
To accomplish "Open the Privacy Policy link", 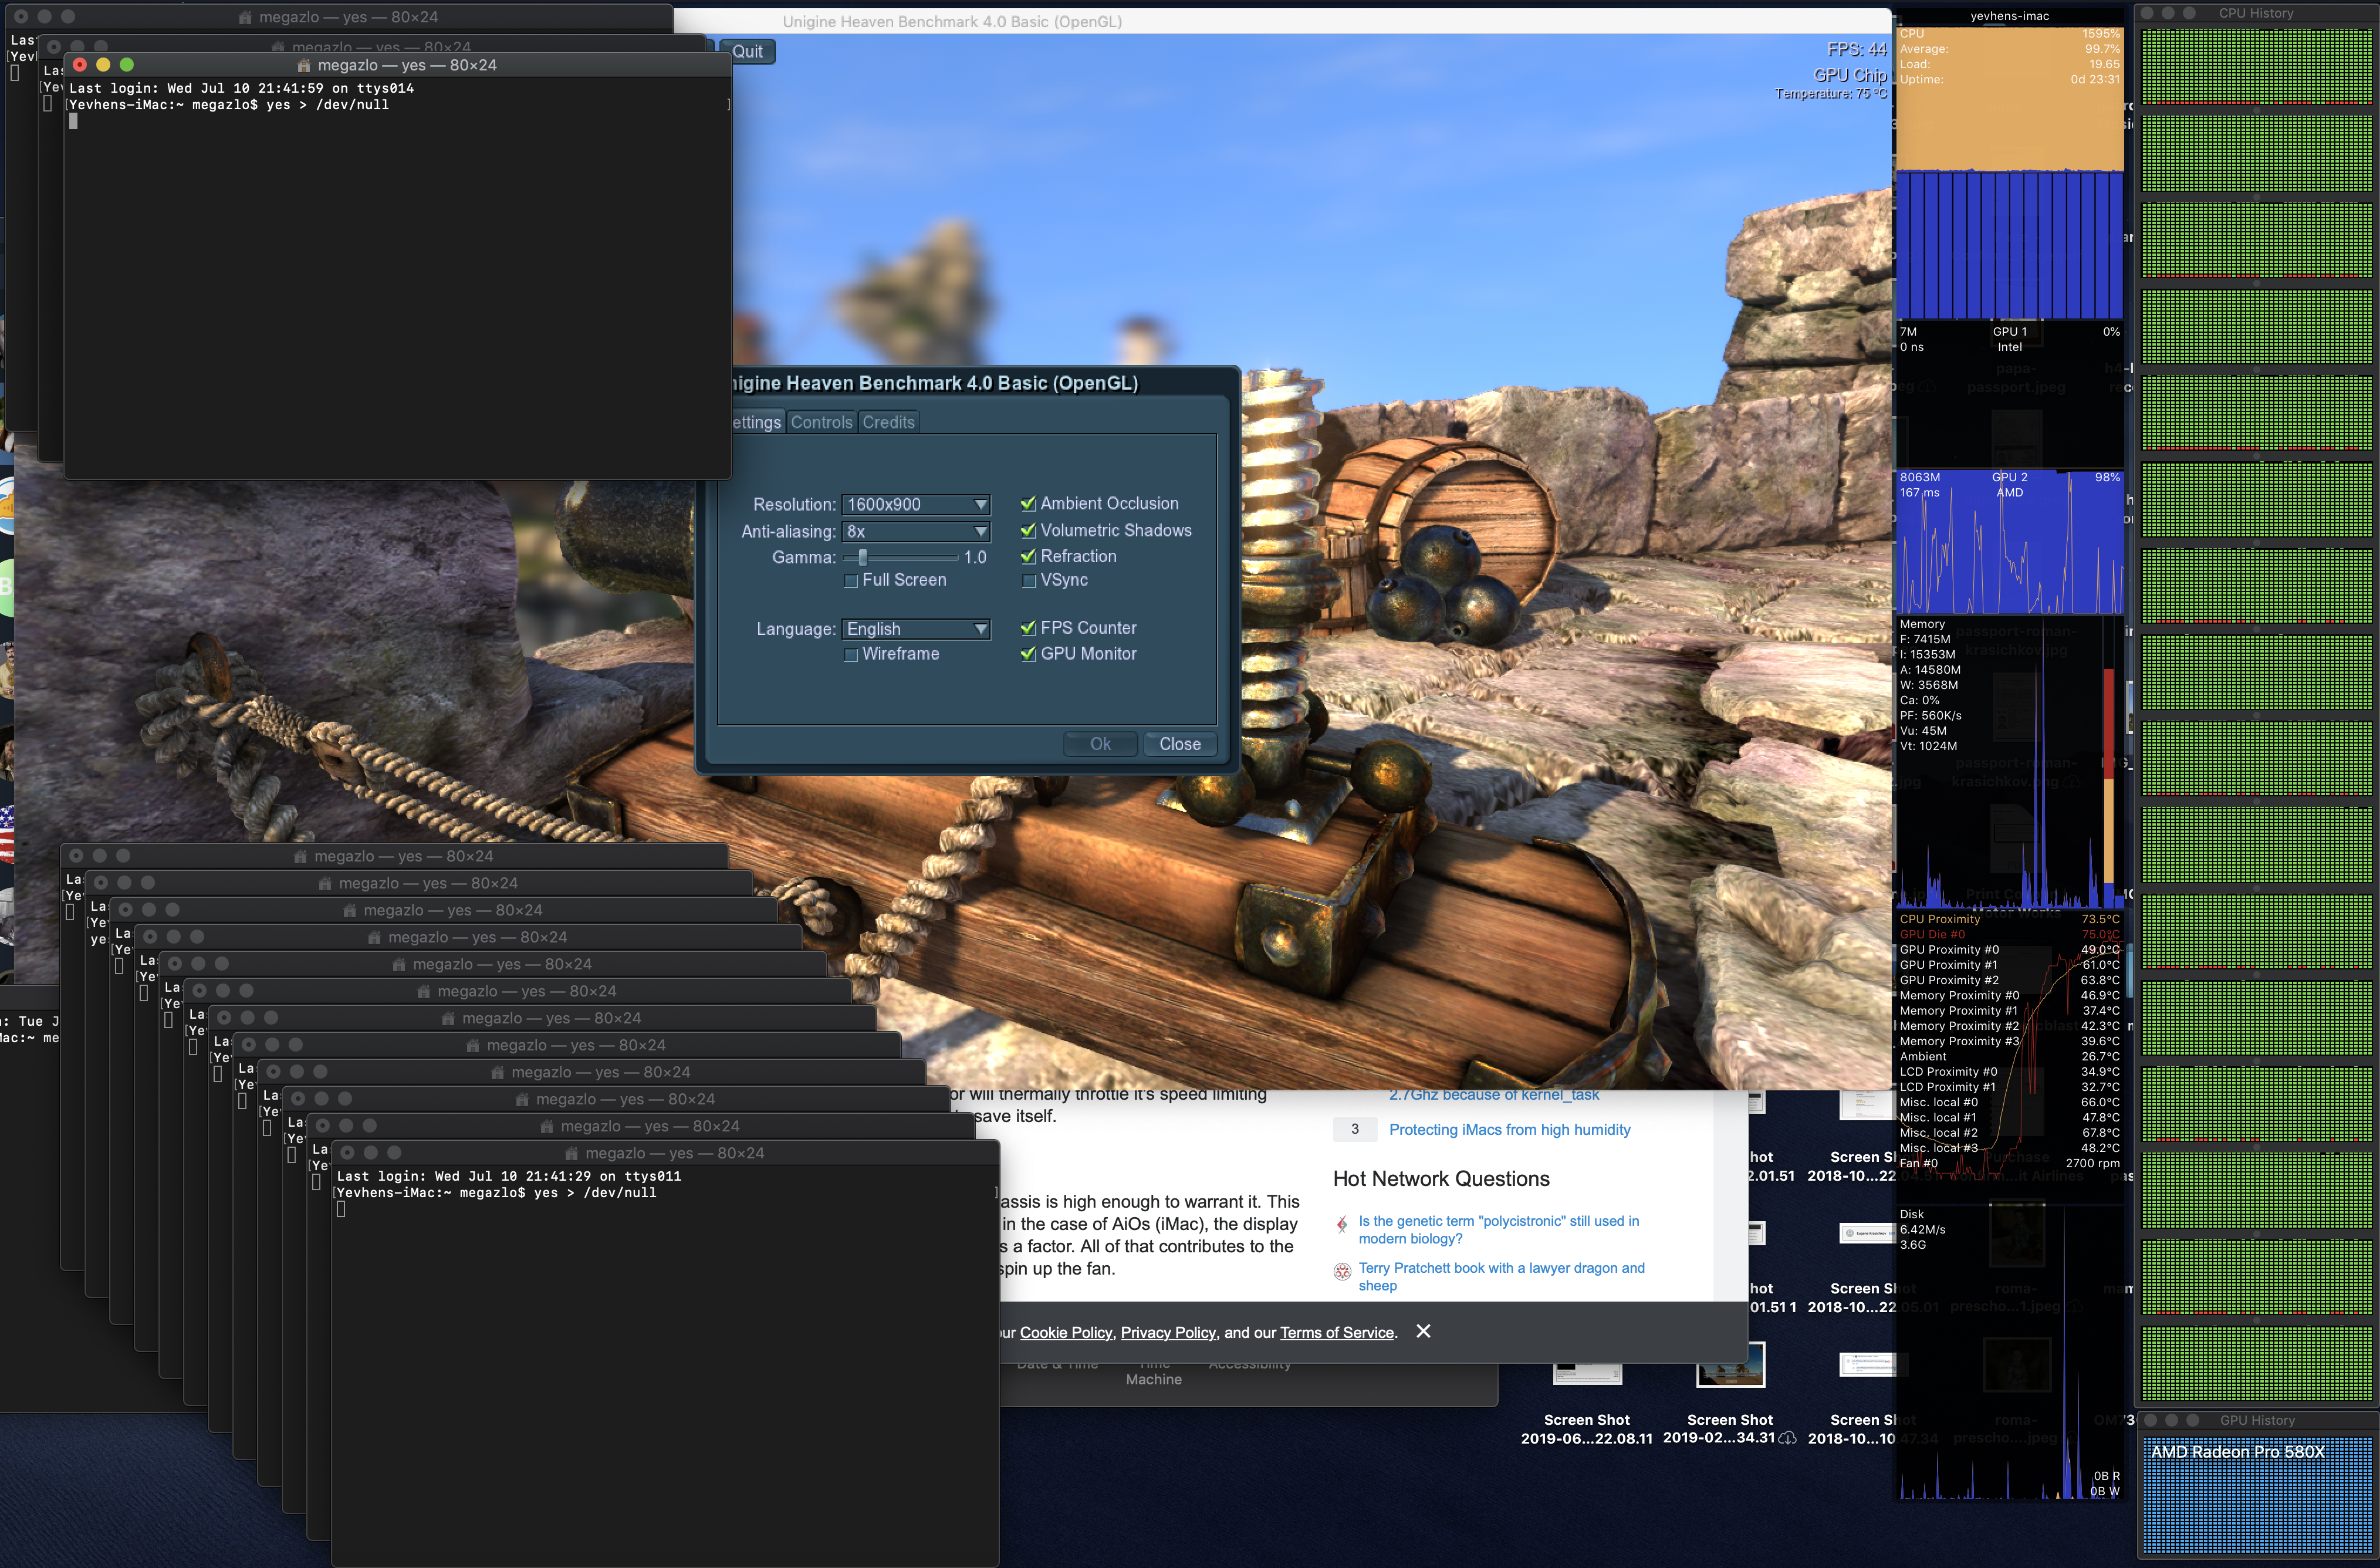I will click(x=1168, y=1332).
